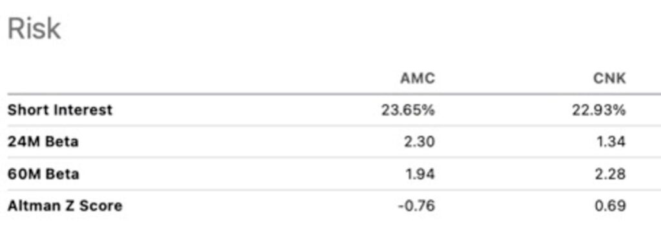The image size is (661, 240).
Task: Select AMC short interest value 23.65%
Action: 408,110
